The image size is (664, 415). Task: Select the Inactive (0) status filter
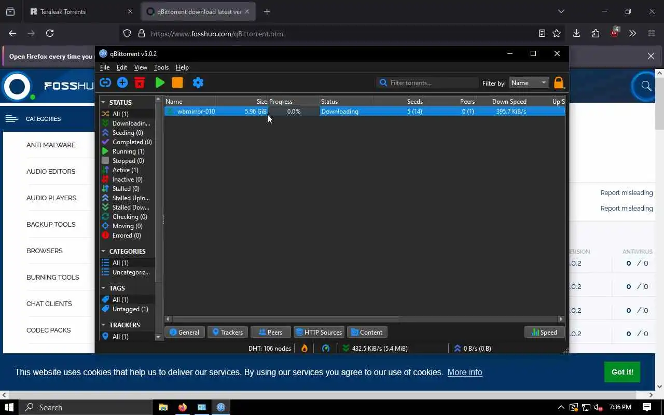pyautogui.click(x=127, y=179)
